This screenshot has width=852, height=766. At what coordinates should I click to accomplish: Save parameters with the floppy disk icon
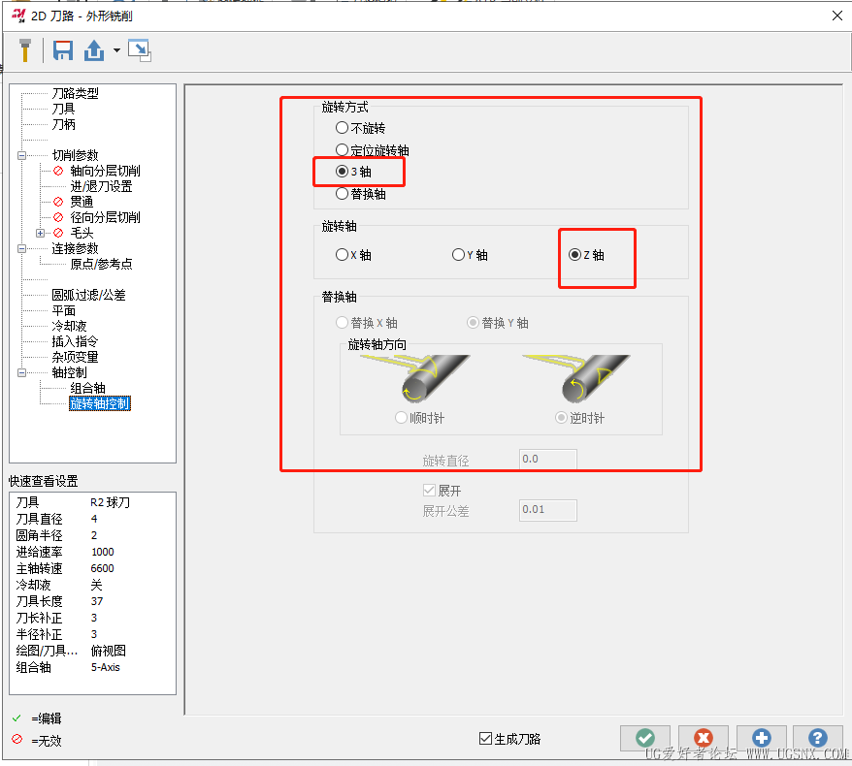[63, 50]
